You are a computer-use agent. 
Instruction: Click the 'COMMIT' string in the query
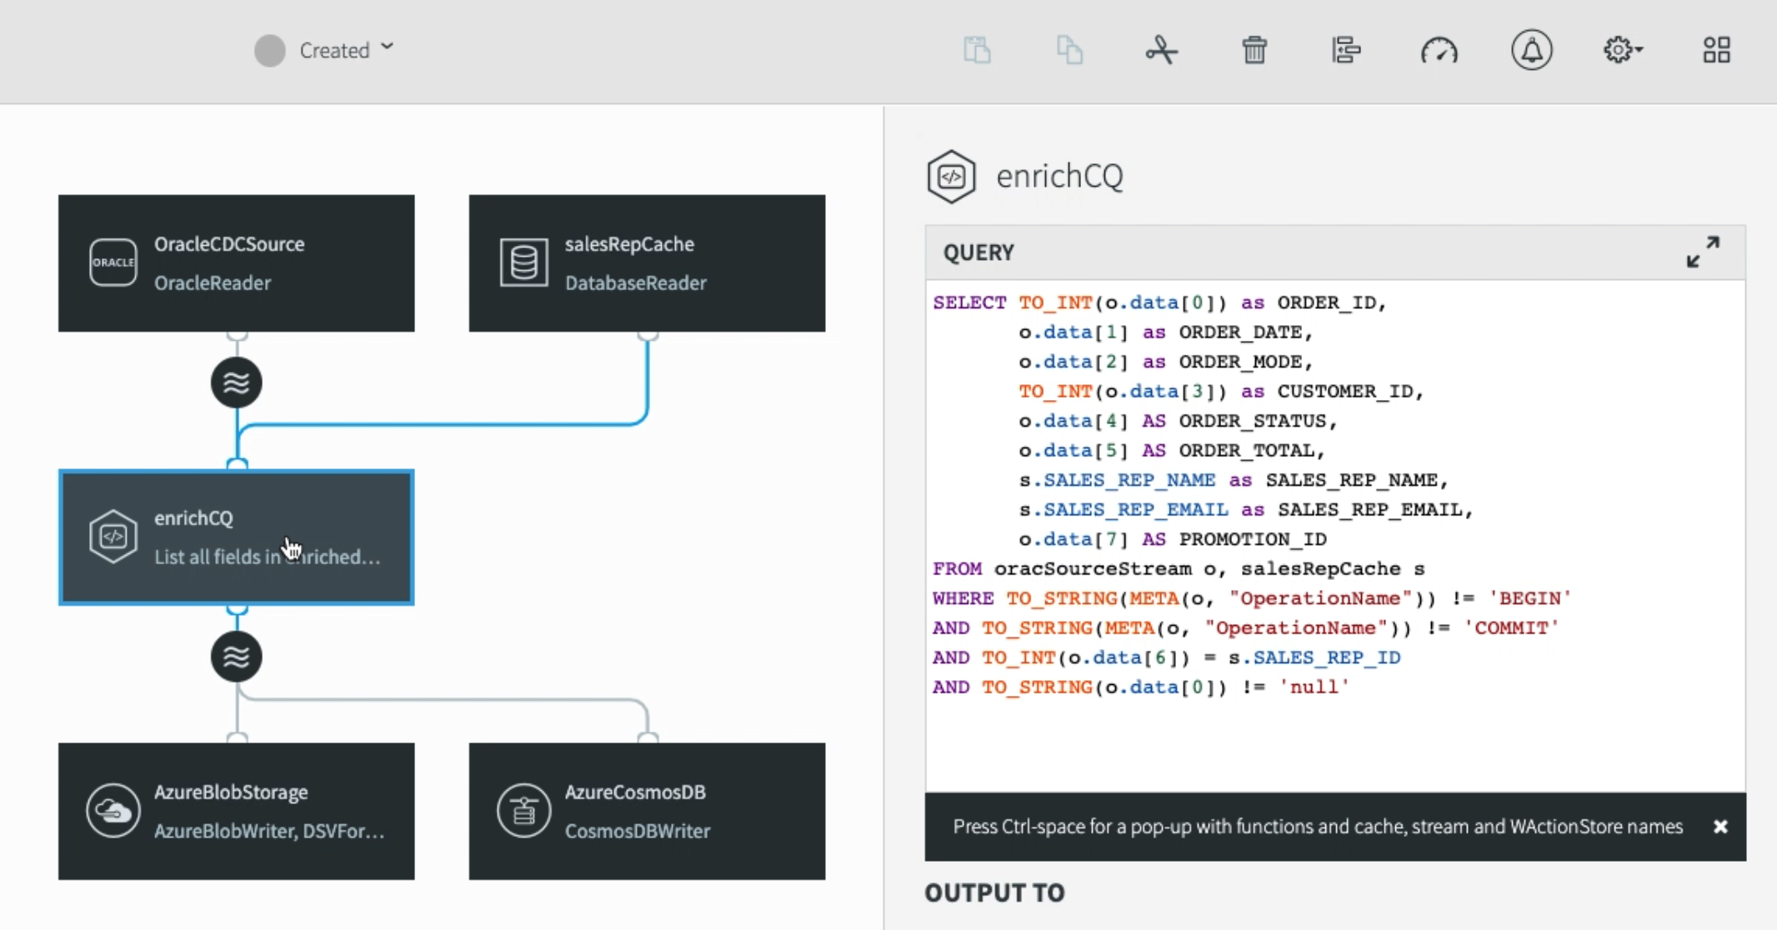[x=1512, y=628]
